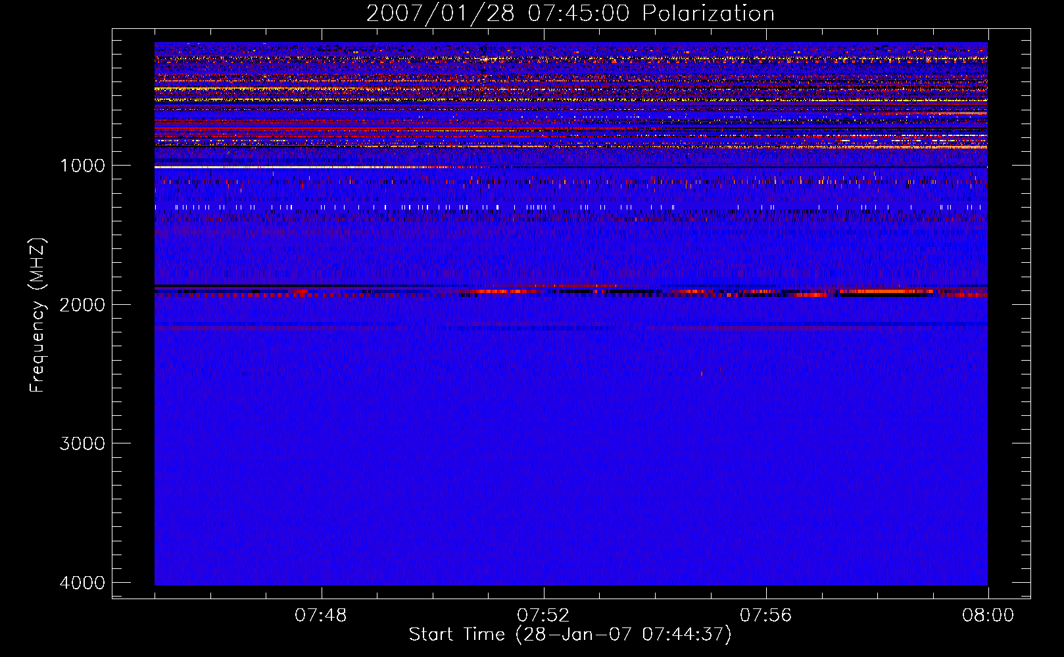Click the 07:48 time tick label
The width and height of the screenshot is (1064, 657).
click(321, 616)
